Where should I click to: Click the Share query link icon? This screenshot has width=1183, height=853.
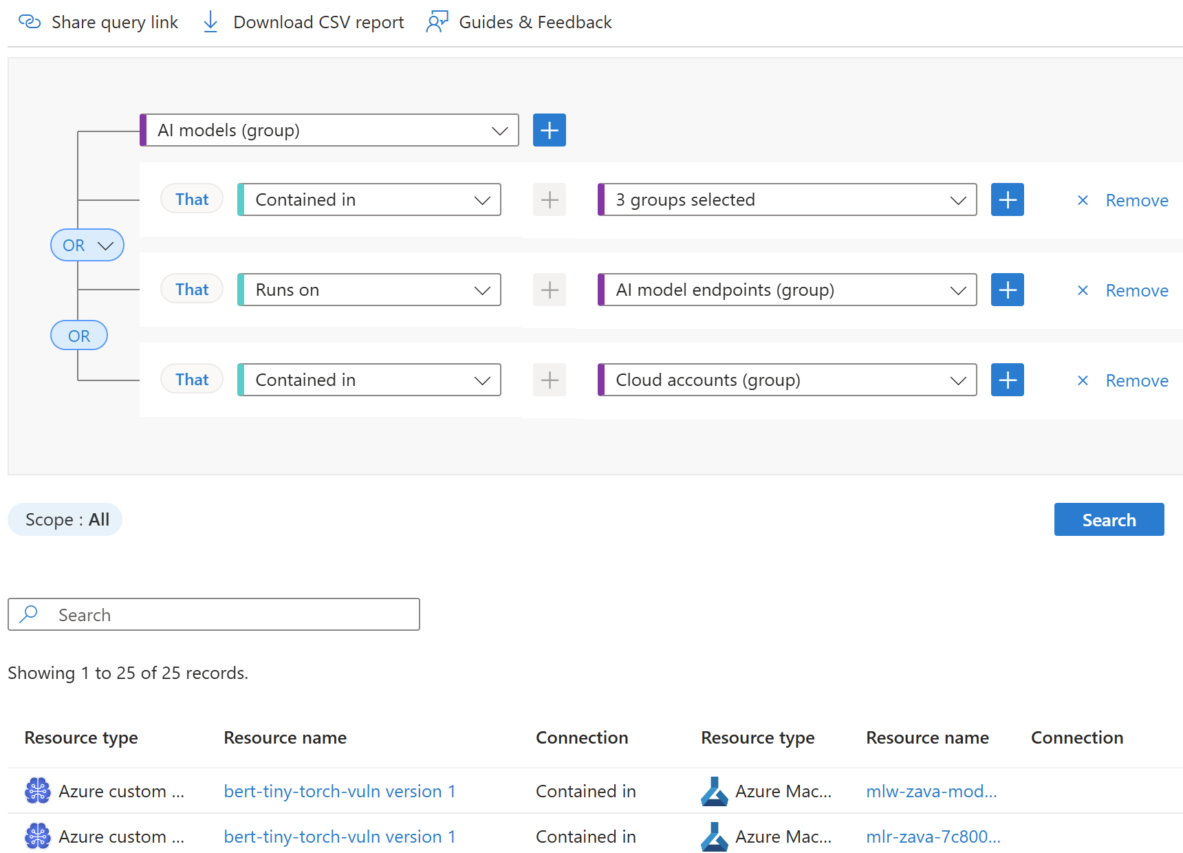pos(30,22)
